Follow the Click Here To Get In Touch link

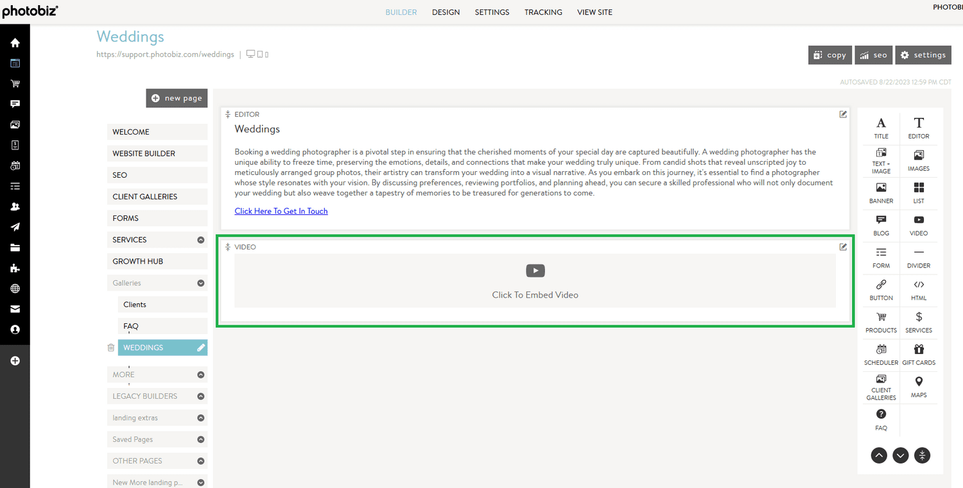pyautogui.click(x=281, y=211)
